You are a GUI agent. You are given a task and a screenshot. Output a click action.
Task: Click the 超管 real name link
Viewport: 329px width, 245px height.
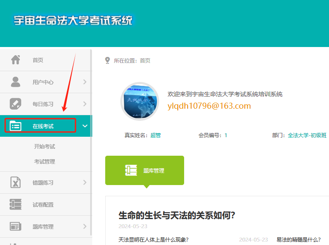click(x=156, y=135)
